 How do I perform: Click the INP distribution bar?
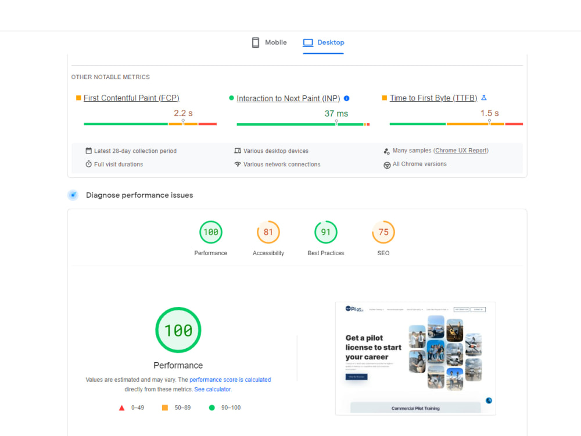tap(303, 124)
